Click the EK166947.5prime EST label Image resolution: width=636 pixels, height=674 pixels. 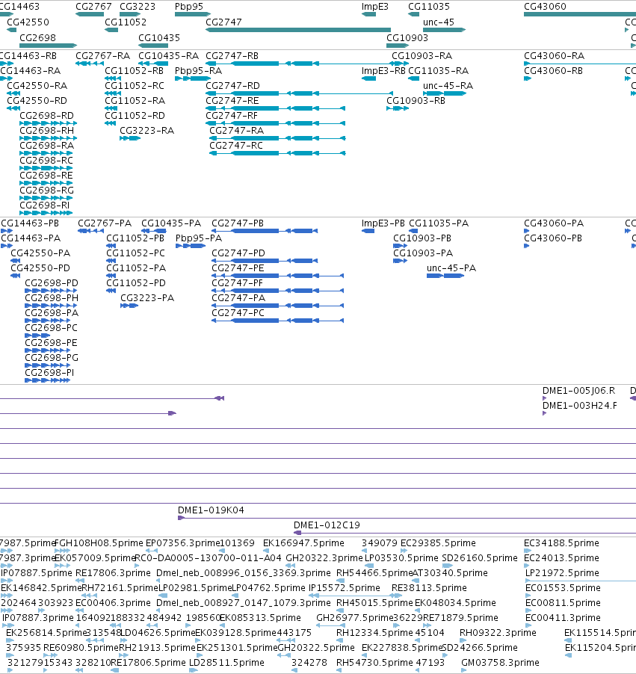pyautogui.click(x=303, y=543)
